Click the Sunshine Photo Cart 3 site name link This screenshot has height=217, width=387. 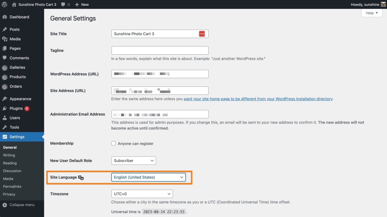pyautogui.click(x=37, y=5)
